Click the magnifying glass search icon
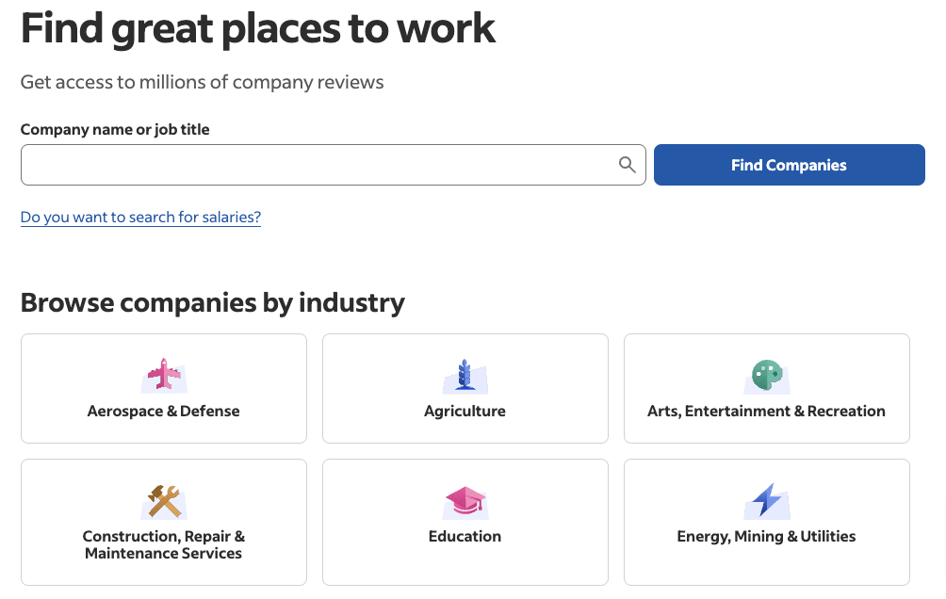The width and height of the screenshot is (946, 599). point(628,164)
